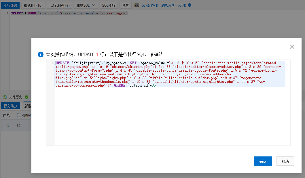Click the execution history clock icon
Viewport: 305px width, 178px height.
click(x=5, y=97)
